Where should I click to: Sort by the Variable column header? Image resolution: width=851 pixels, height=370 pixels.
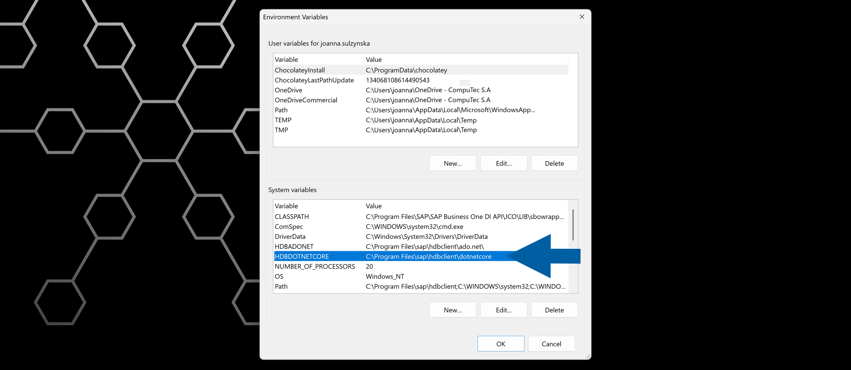286,59
